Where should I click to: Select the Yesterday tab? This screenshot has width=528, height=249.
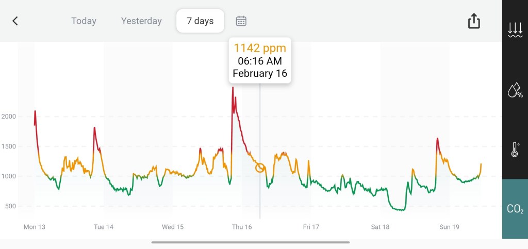coord(141,21)
